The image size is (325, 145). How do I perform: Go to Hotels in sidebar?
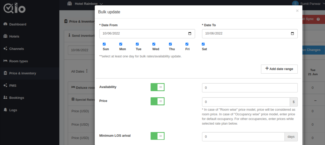pyautogui.click(x=29, y=36)
